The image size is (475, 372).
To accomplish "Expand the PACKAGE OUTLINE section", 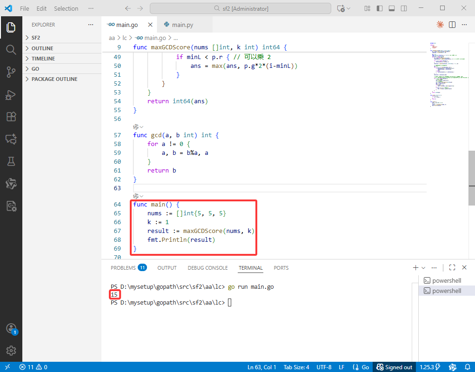I will click(62, 79).
